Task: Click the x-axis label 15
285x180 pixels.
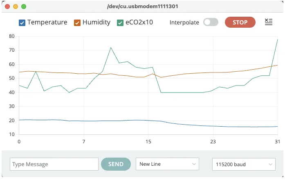Action: [148, 142]
